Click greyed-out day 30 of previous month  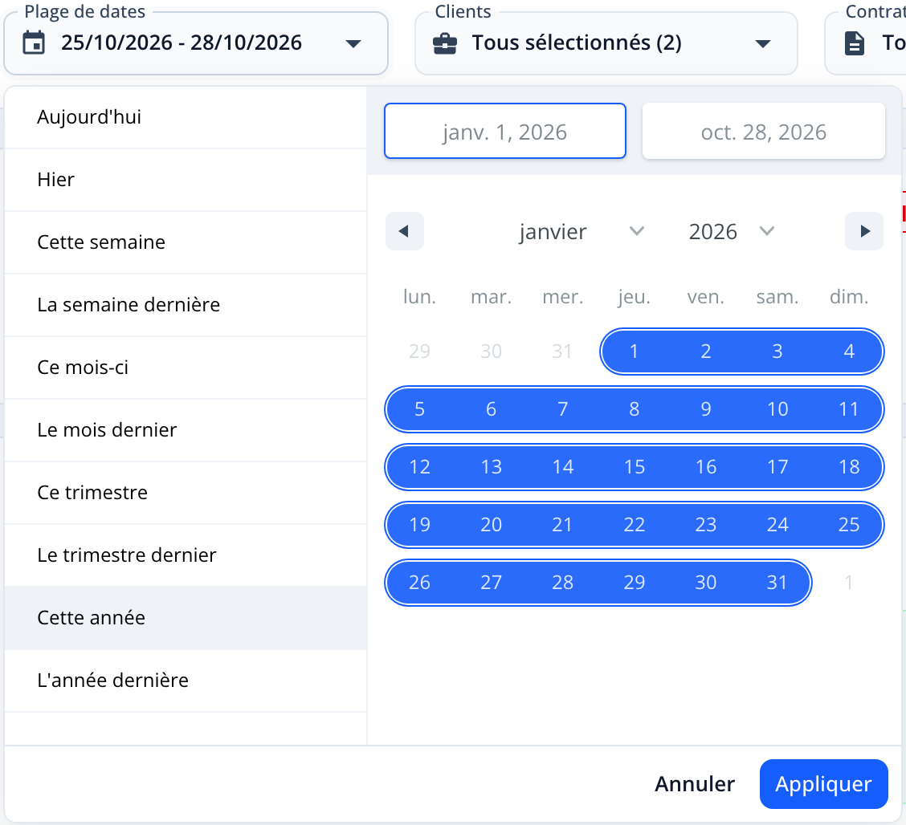point(491,352)
